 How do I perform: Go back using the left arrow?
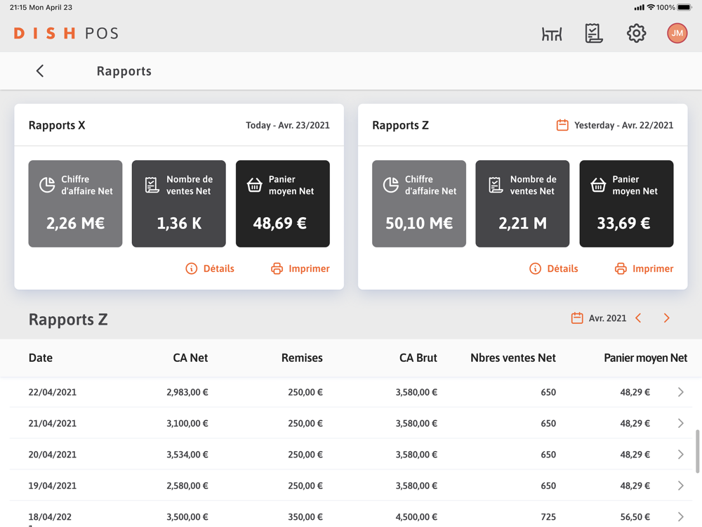[40, 71]
